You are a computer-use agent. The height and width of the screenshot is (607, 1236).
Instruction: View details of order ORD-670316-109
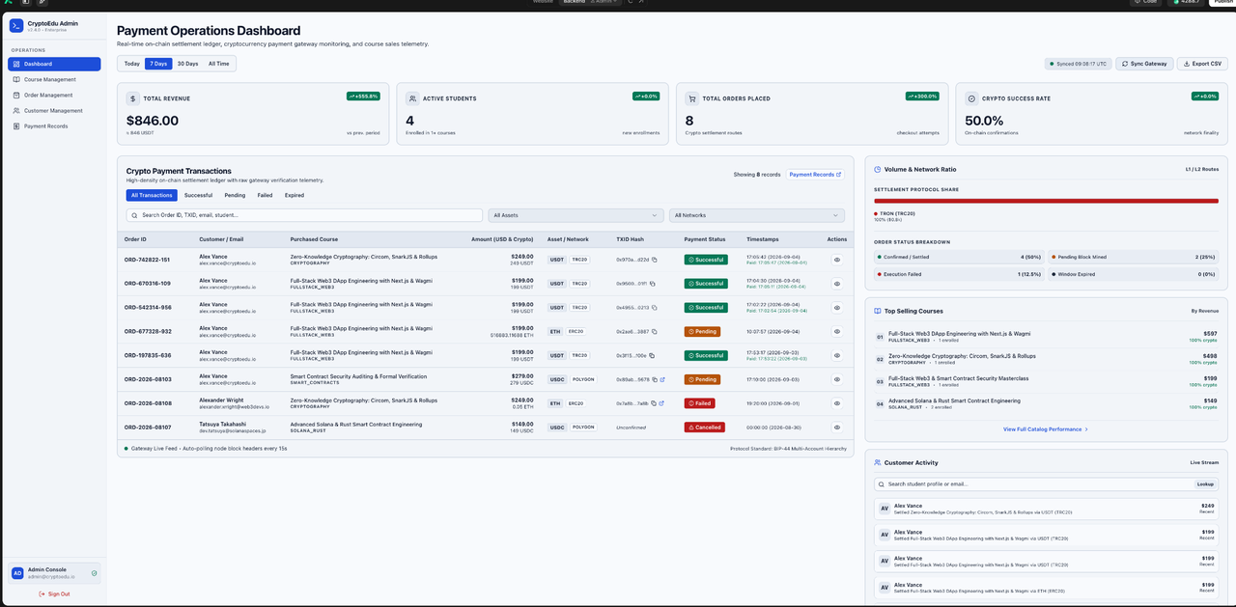(x=837, y=284)
